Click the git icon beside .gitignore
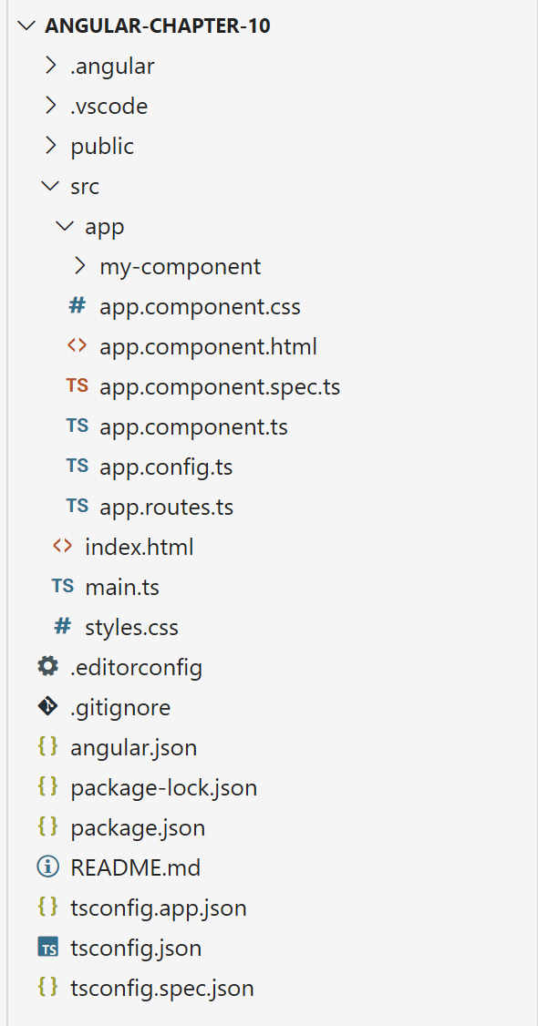The image size is (538, 1026). coord(47,706)
